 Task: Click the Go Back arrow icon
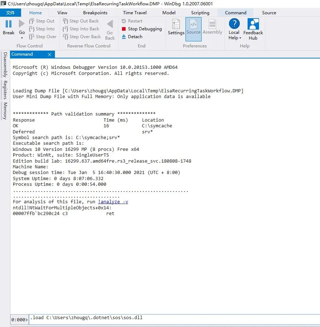(x=110, y=24)
